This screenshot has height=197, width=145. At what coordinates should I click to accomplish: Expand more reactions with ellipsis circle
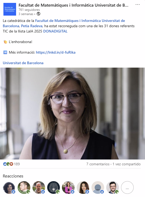127,187
